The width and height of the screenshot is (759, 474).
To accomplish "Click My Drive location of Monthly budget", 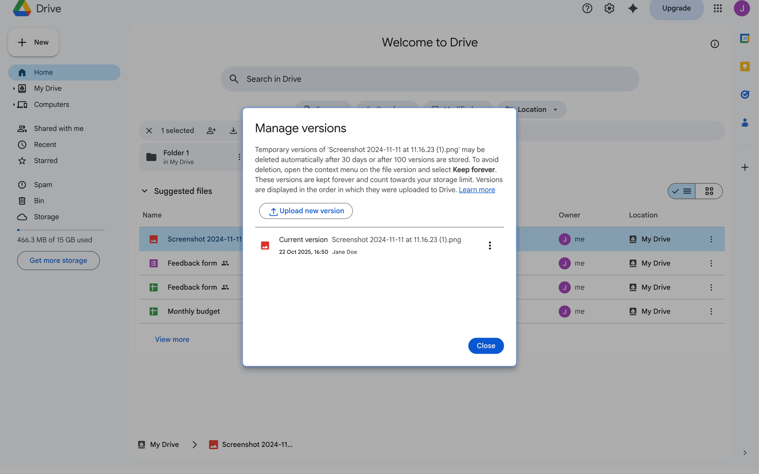I will [650, 311].
